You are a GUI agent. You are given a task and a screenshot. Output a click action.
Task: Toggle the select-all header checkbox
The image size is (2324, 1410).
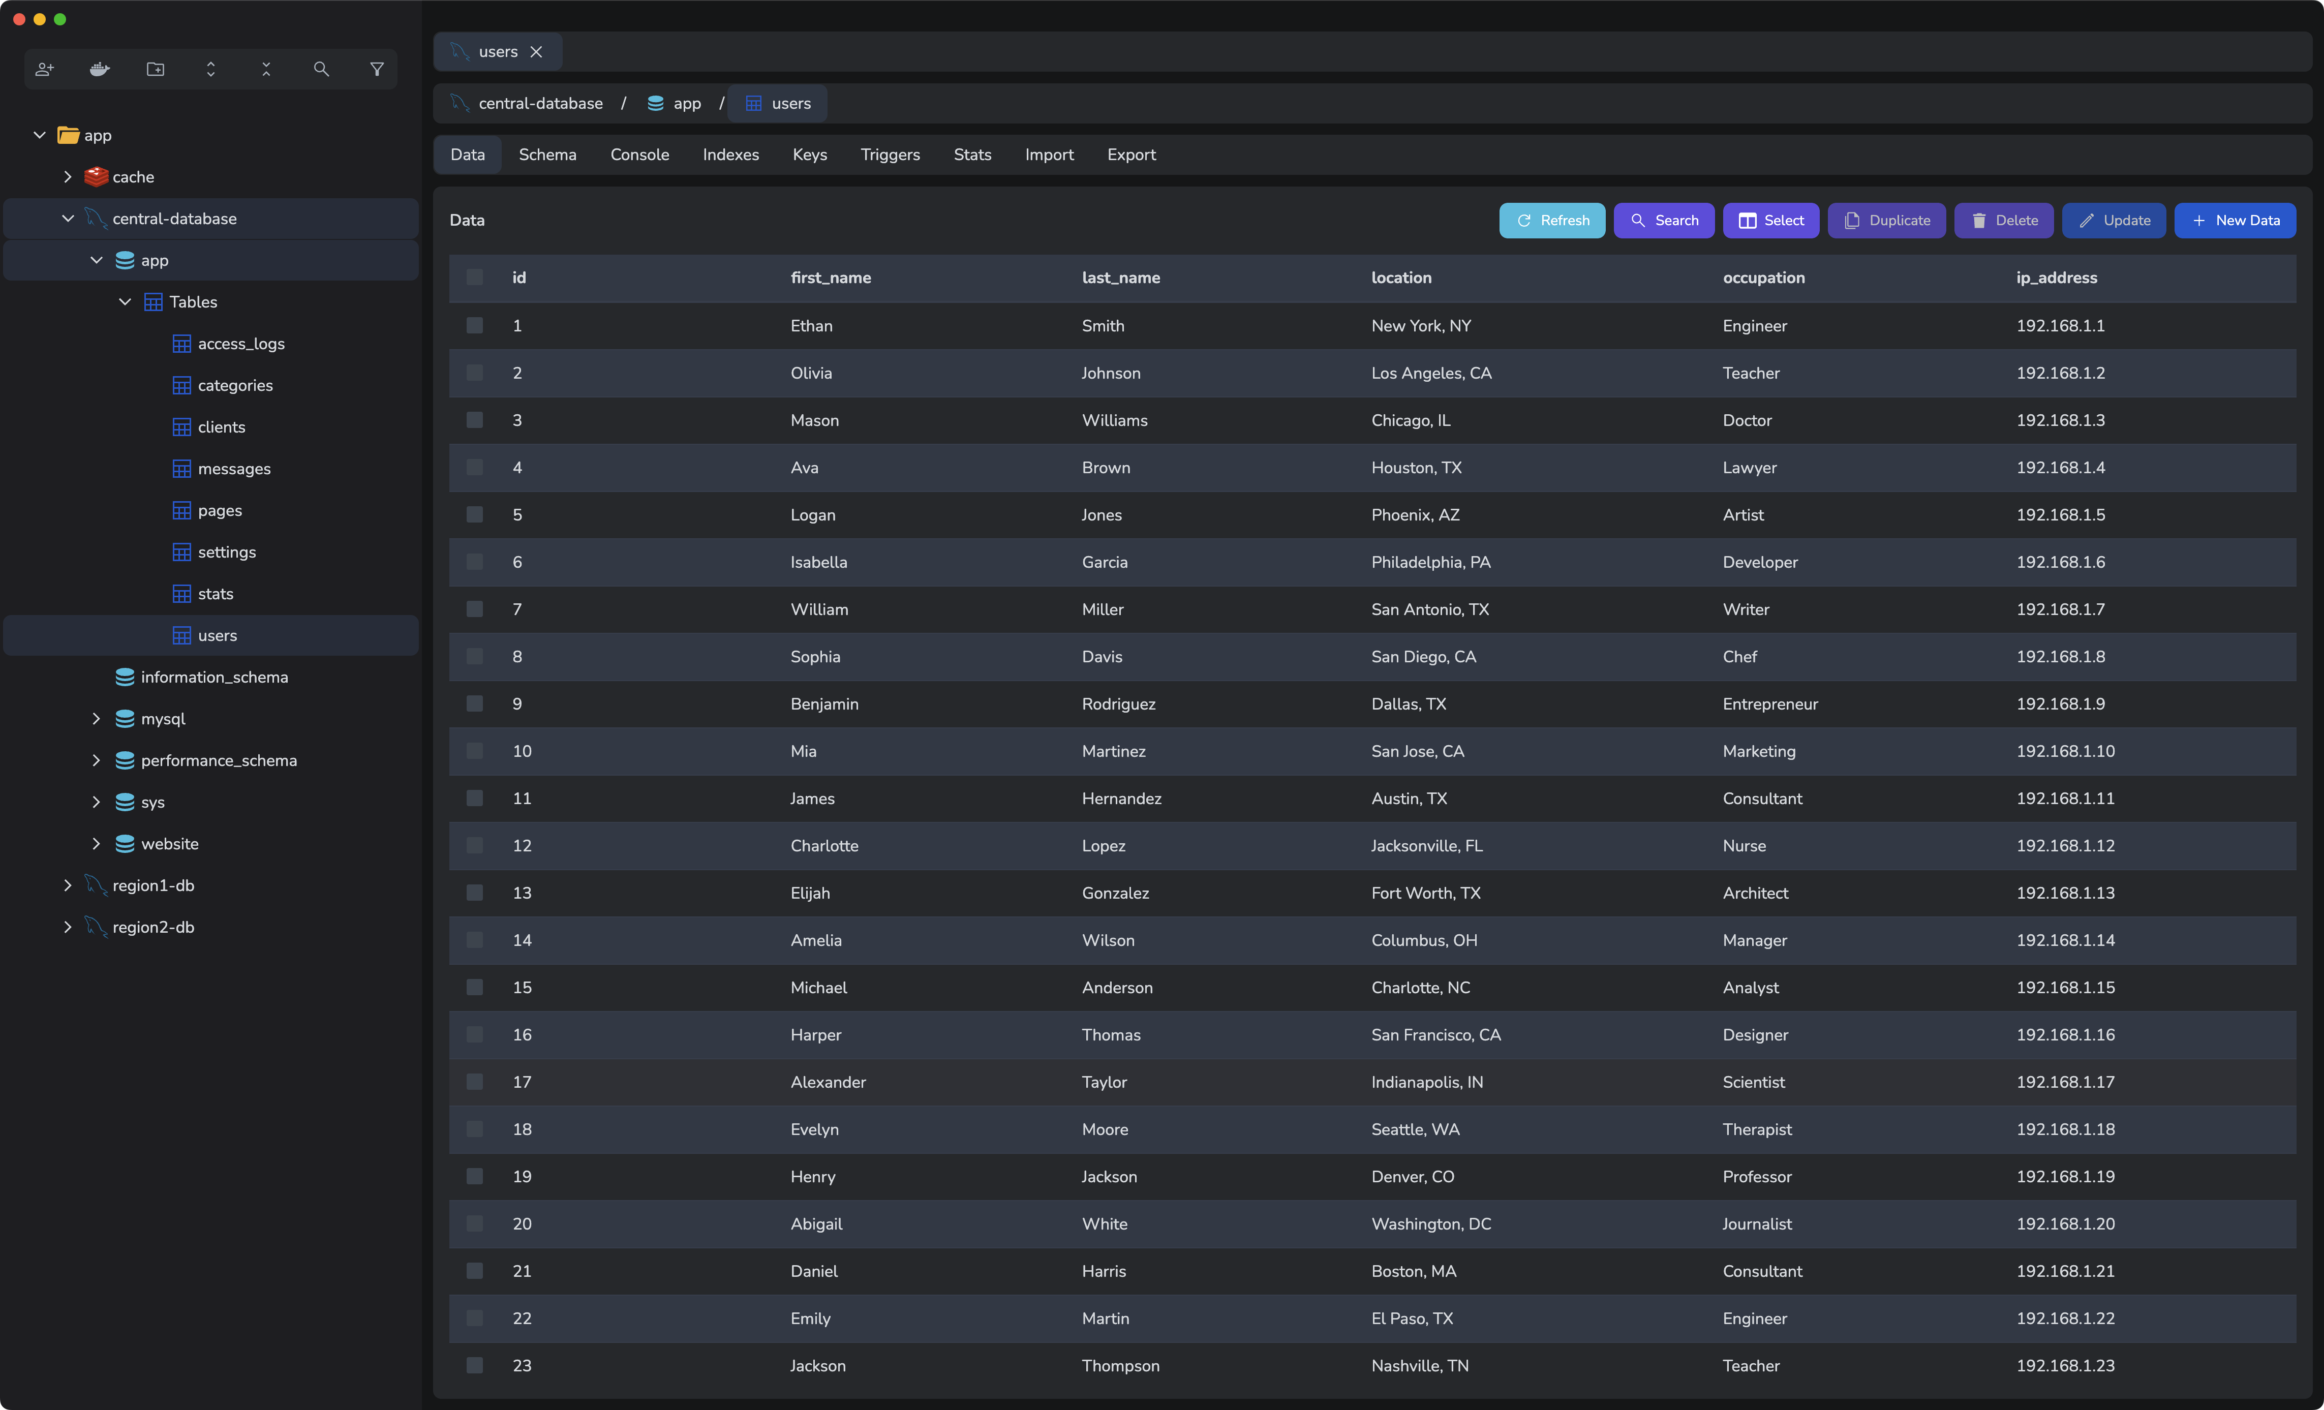point(474,278)
